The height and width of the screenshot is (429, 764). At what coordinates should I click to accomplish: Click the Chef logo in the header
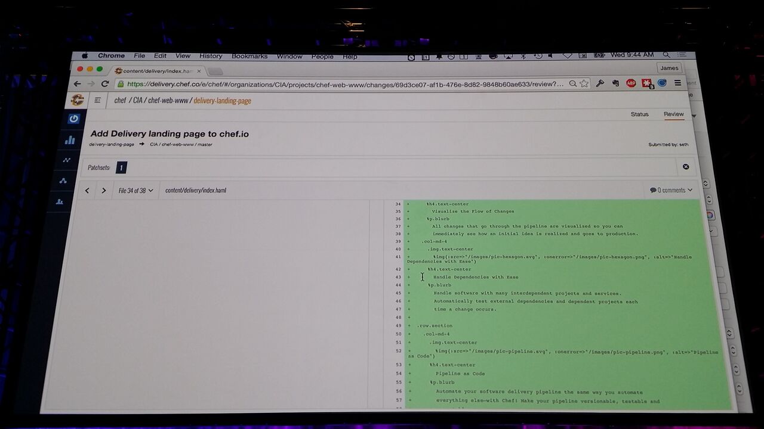click(x=78, y=100)
